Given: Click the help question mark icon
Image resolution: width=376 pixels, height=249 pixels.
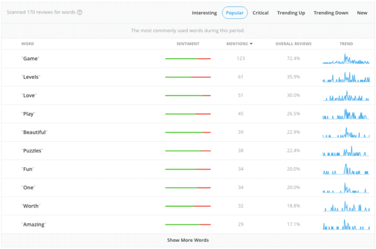Looking at the screenshot, I should tap(80, 12).
